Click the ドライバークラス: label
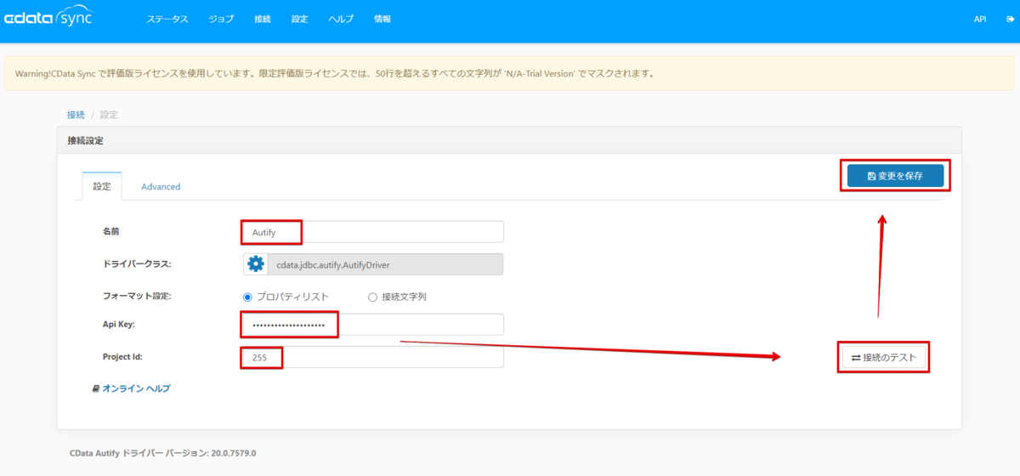The image size is (1020, 476). [138, 264]
